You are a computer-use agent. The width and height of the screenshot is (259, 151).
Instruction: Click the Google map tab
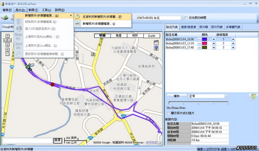point(8,27)
